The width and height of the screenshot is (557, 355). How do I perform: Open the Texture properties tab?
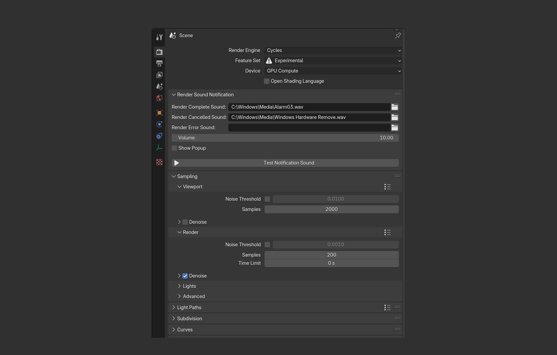pos(160,162)
